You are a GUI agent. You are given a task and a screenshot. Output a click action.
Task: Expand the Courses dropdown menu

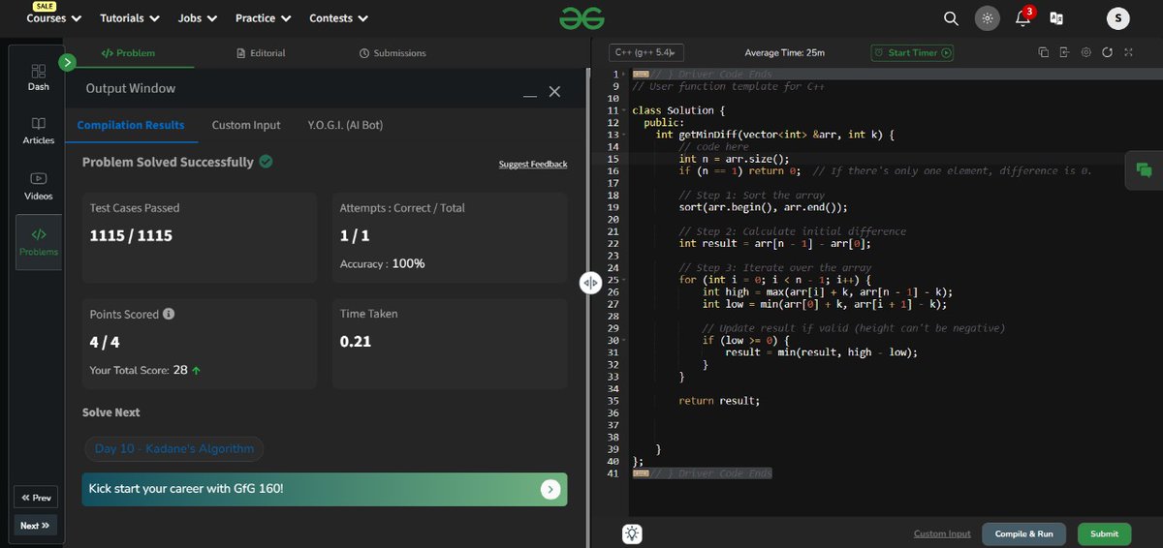click(53, 18)
